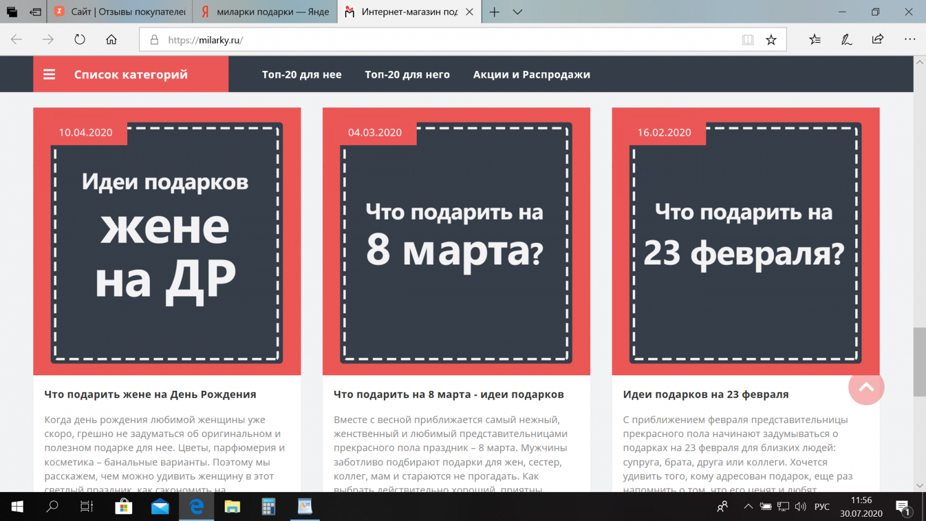Open File Explorer from taskbar
This screenshot has width=926, height=521.
coord(232,507)
